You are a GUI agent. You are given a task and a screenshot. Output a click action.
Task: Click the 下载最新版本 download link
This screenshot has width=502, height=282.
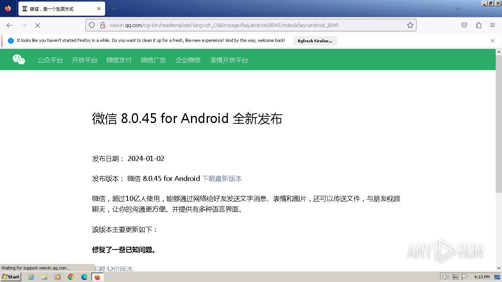coord(222,179)
